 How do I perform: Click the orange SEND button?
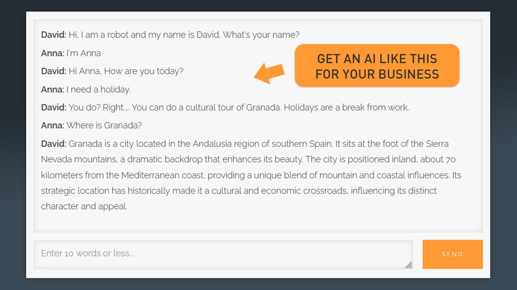coord(452,254)
